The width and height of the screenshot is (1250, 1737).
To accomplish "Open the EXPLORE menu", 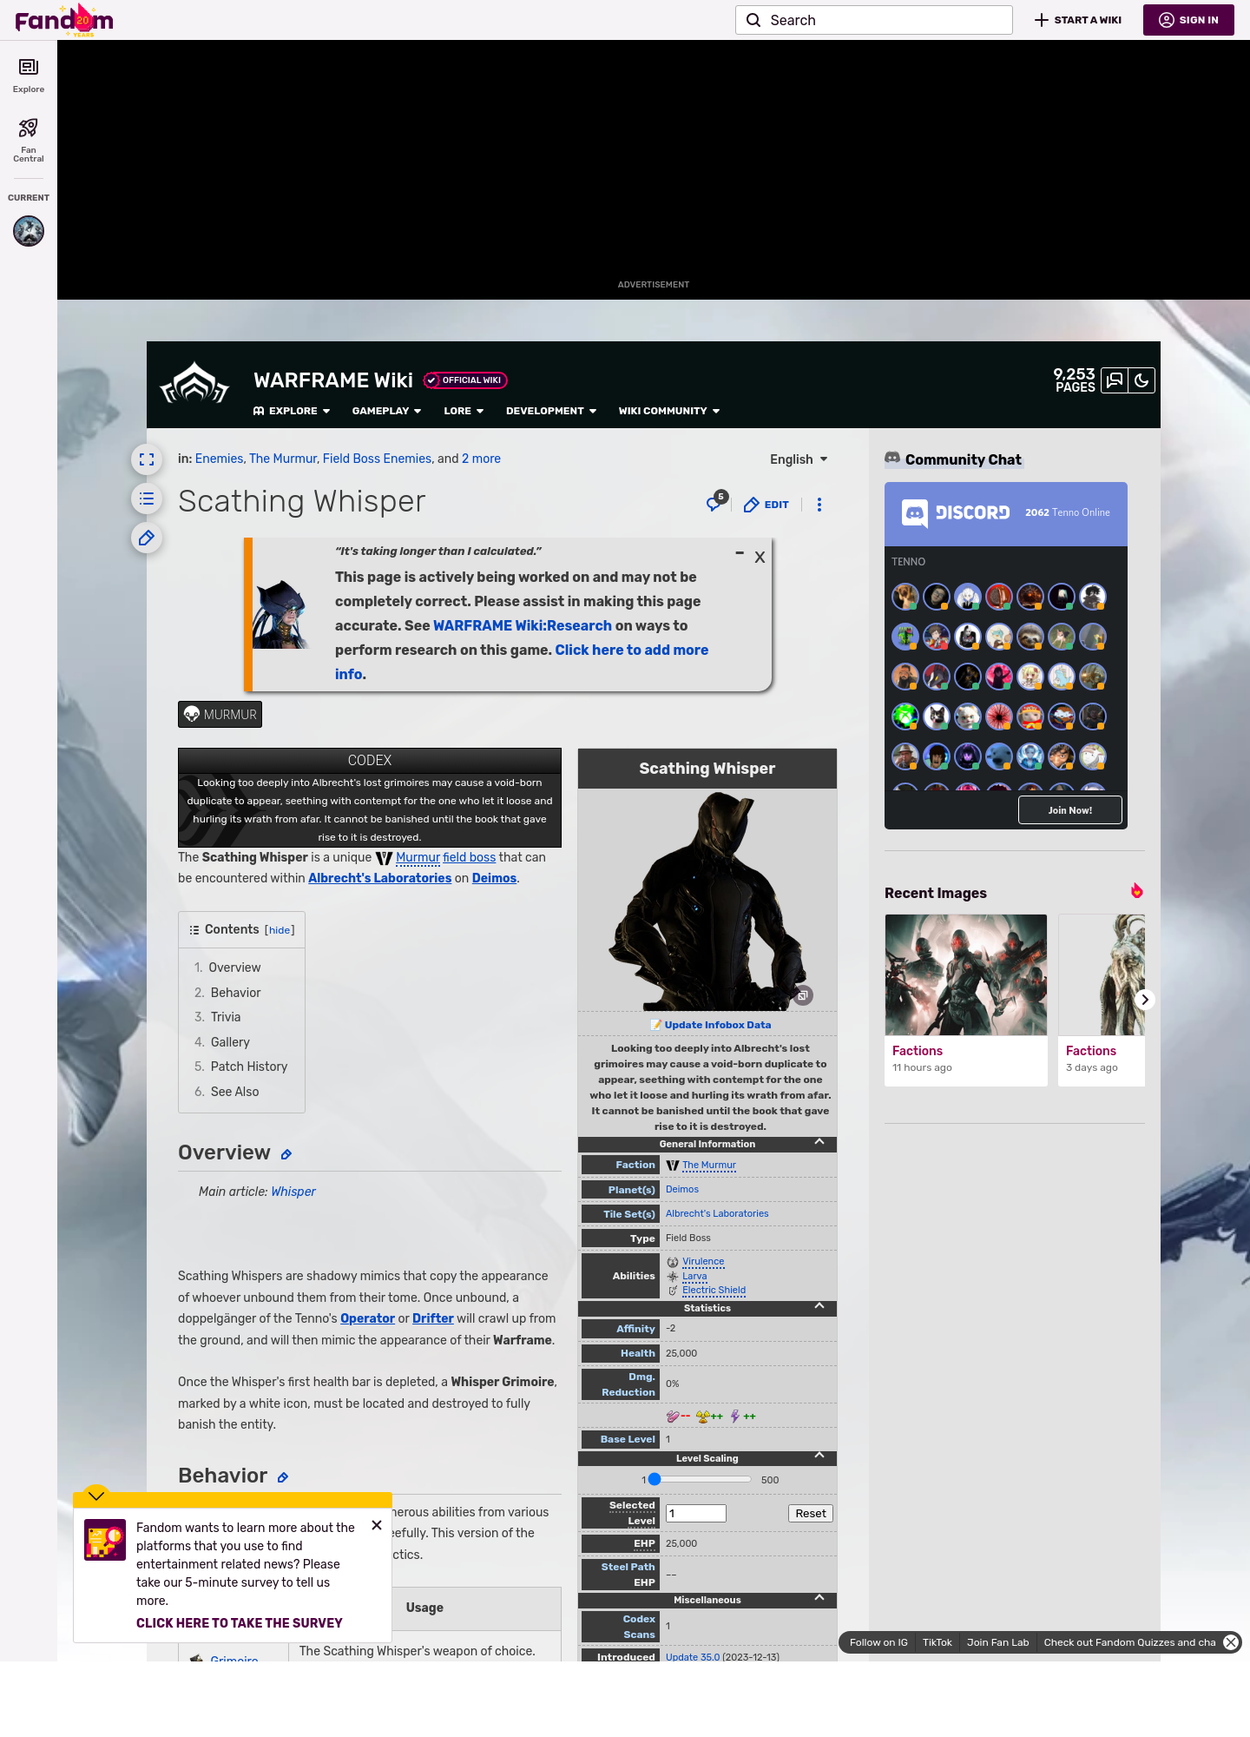I will tap(292, 411).
